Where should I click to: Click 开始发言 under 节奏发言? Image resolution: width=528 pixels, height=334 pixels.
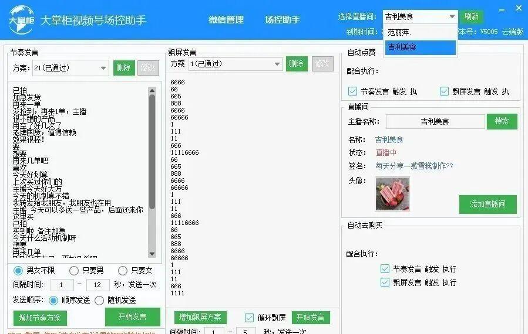(x=132, y=317)
